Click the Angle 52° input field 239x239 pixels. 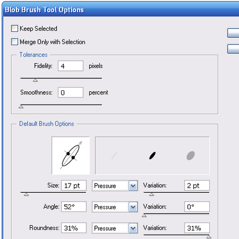coord(74,207)
